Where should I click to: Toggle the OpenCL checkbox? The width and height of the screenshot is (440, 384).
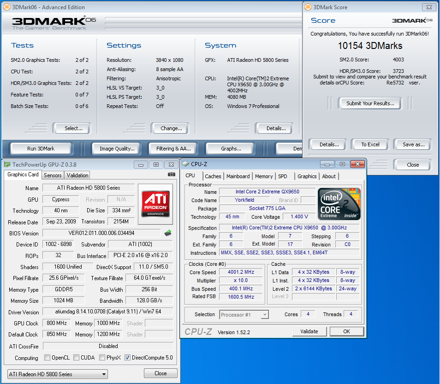48,358
